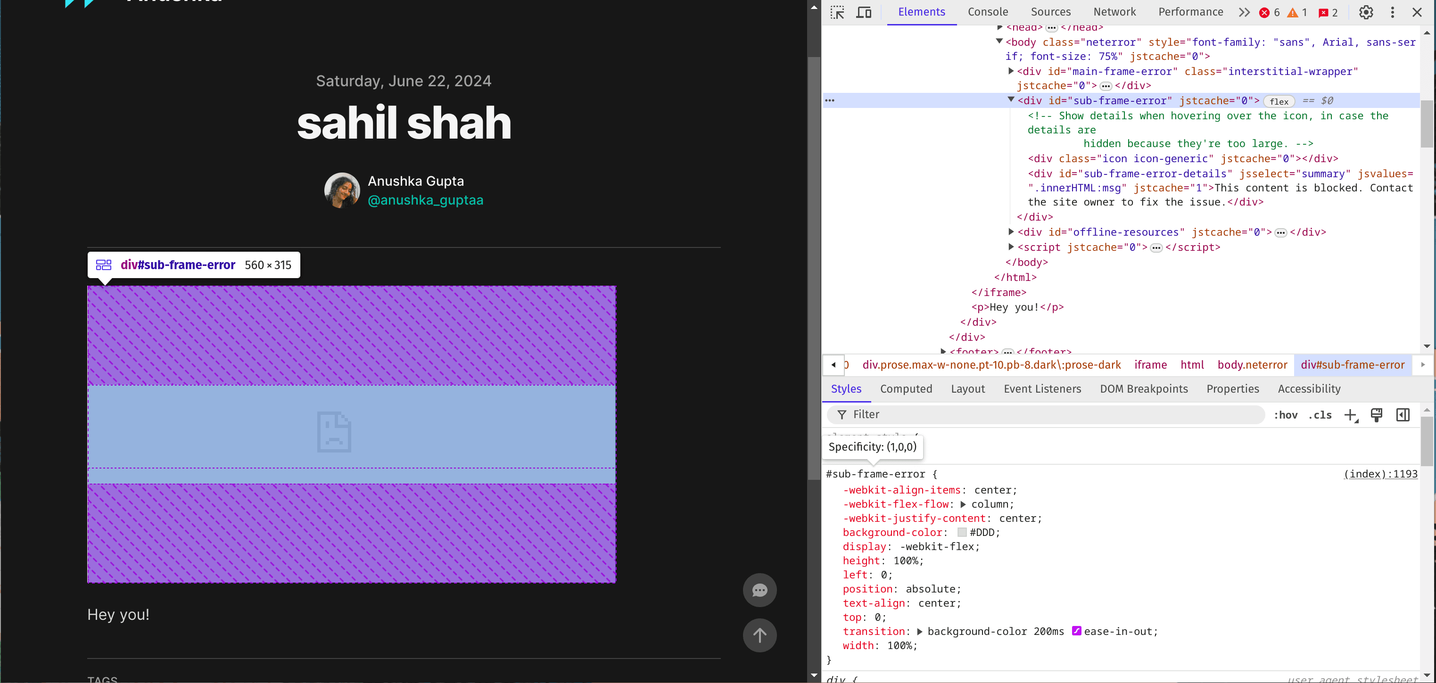Screen dimensions: 1436x683
Task: Select the iframe breadcrumb
Action: 1150,365
